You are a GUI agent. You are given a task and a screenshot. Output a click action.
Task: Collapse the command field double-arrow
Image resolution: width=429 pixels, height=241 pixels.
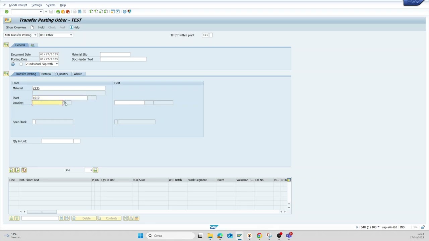(46, 12)
